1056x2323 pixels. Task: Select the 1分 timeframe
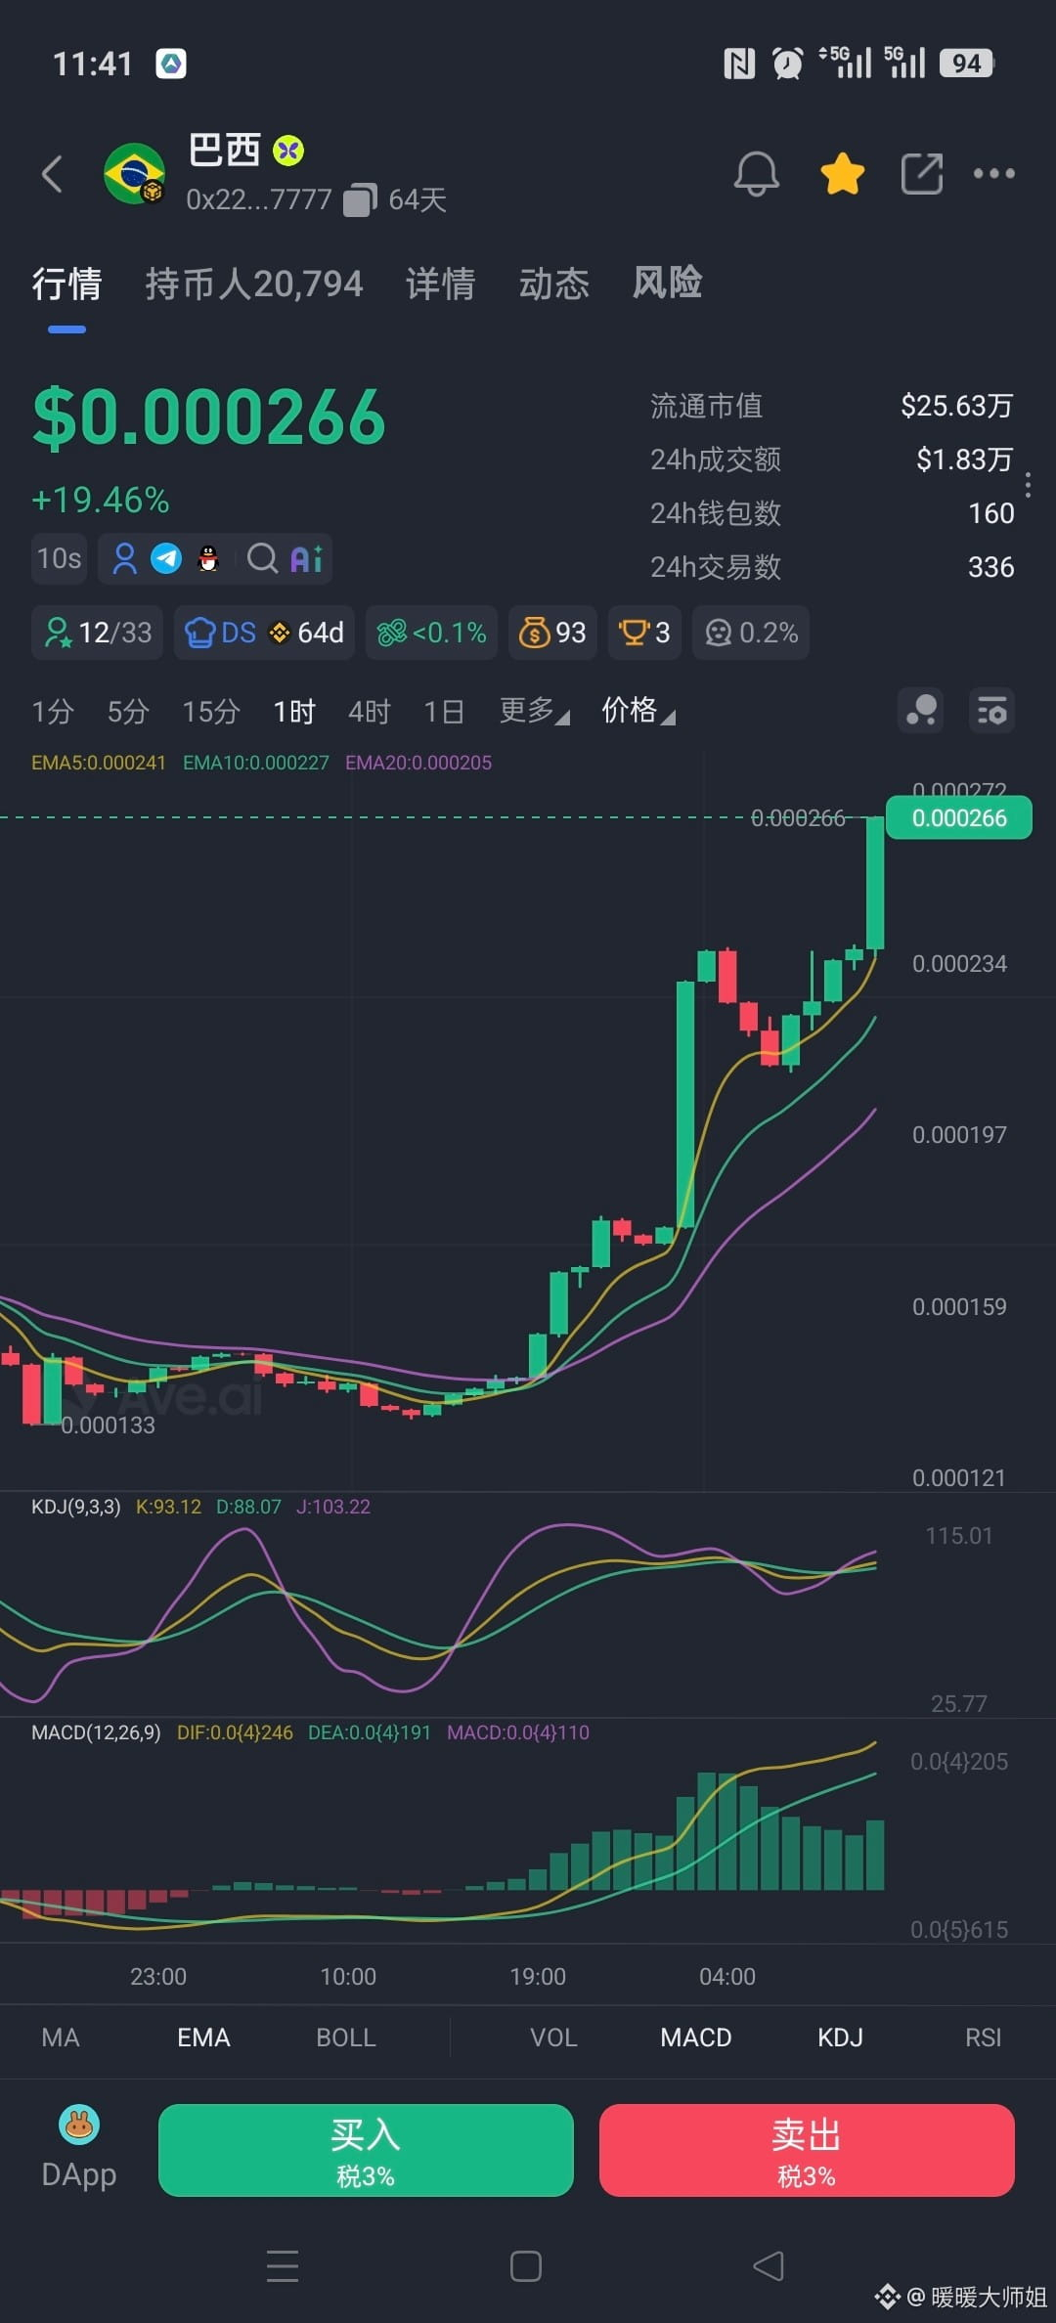click(52, 711)
